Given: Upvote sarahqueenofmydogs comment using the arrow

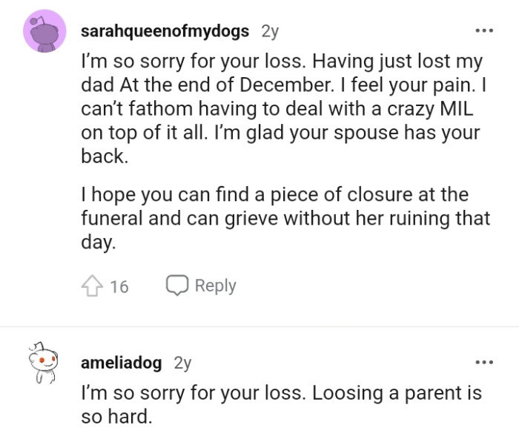Looking at the screenshot, I should click(x=92, y=286).
